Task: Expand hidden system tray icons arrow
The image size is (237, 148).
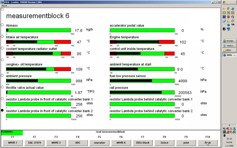Action: click(229, 126)
